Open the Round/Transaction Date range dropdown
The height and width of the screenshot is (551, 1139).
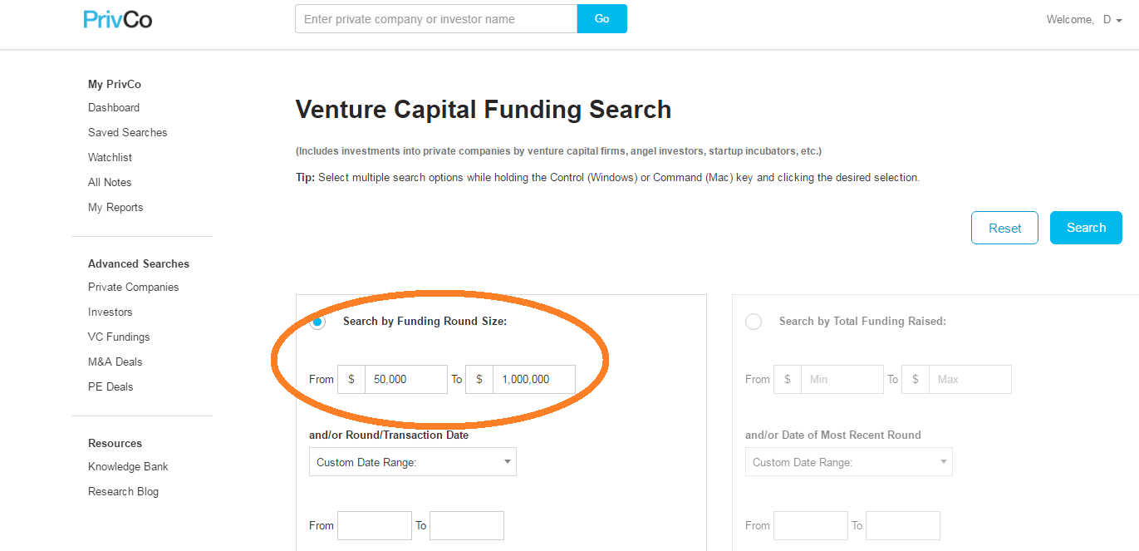(413, 462)
